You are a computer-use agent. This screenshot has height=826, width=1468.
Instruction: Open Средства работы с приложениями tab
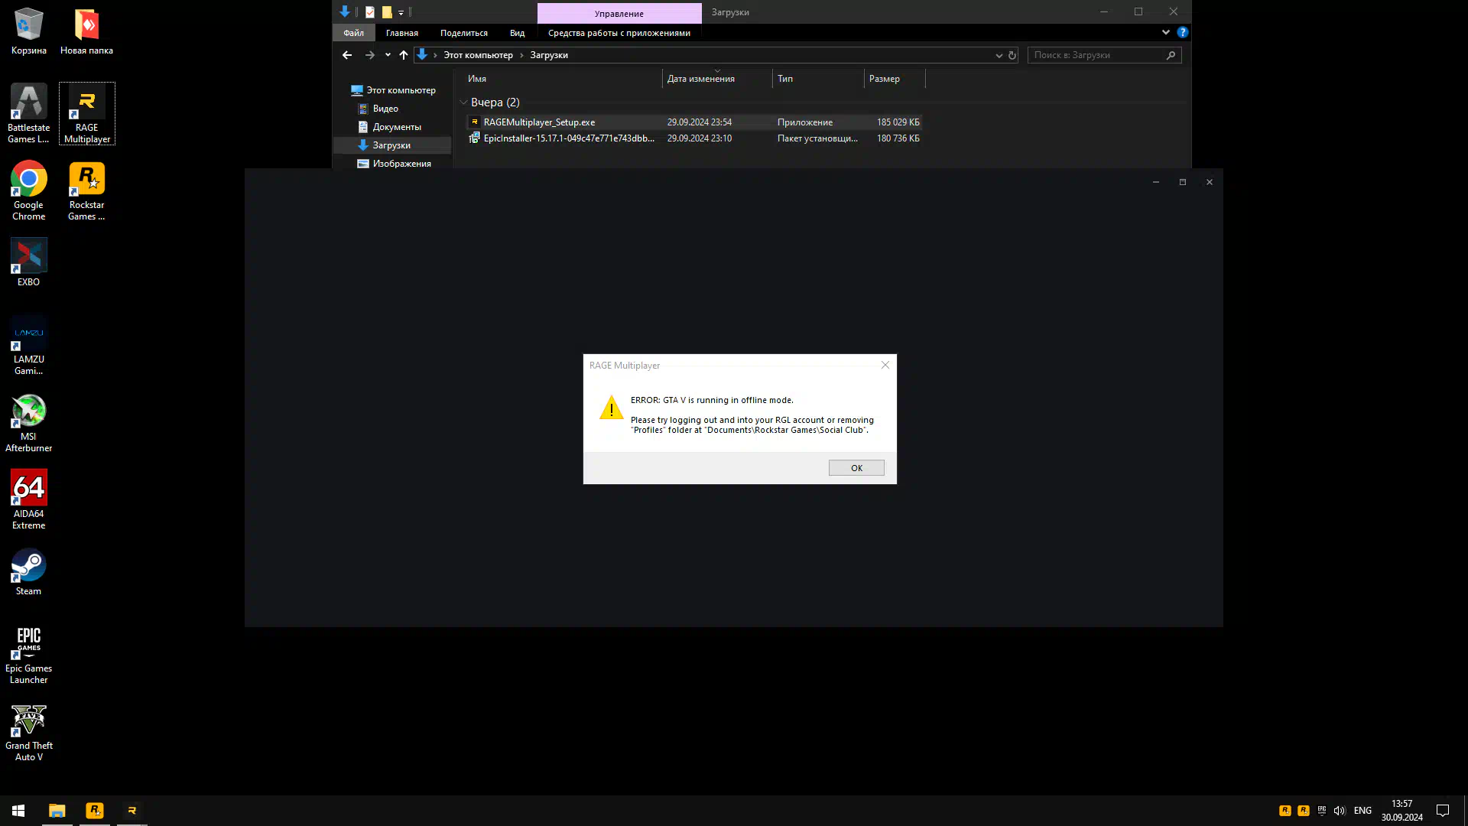619,33
